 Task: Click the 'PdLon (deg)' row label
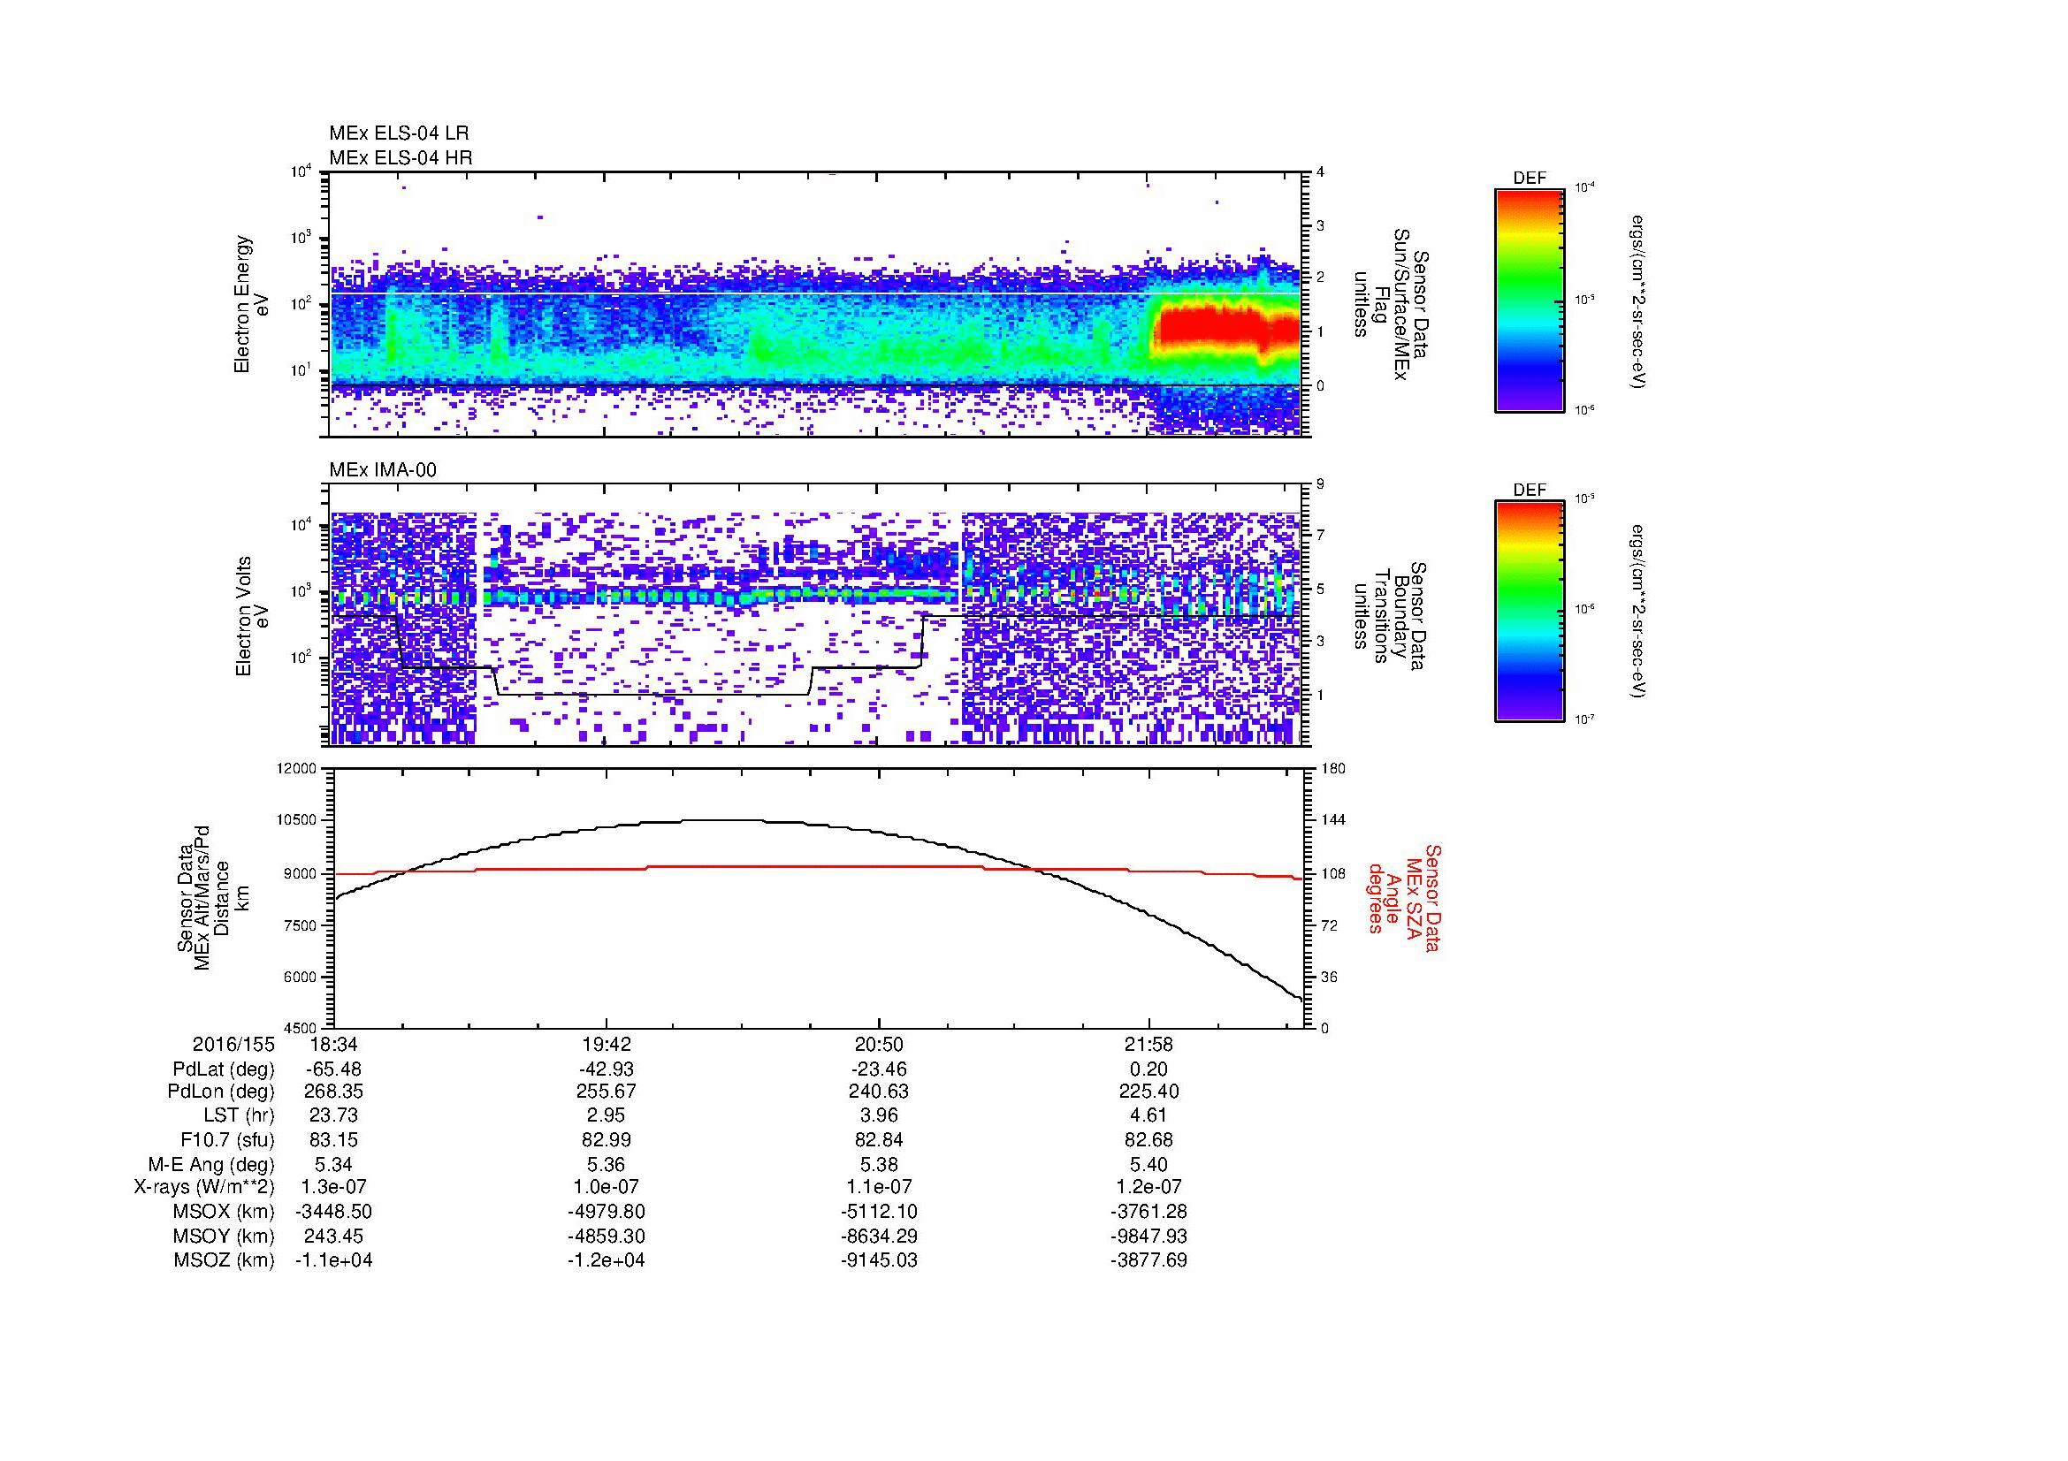pyautogui.click(x=222, y=1092)
